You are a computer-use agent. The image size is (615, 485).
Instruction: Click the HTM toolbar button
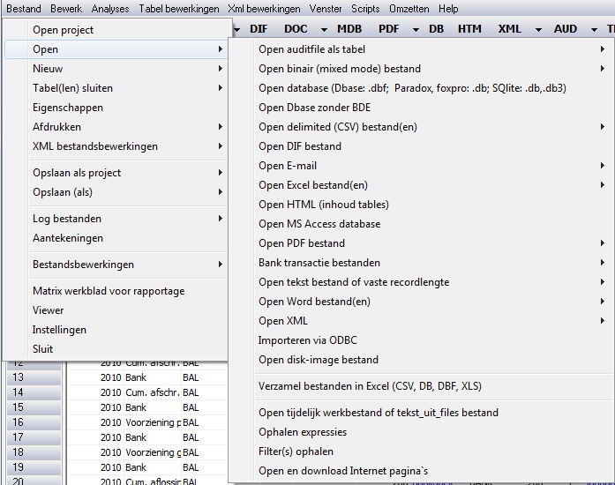[x=469, y=29]
